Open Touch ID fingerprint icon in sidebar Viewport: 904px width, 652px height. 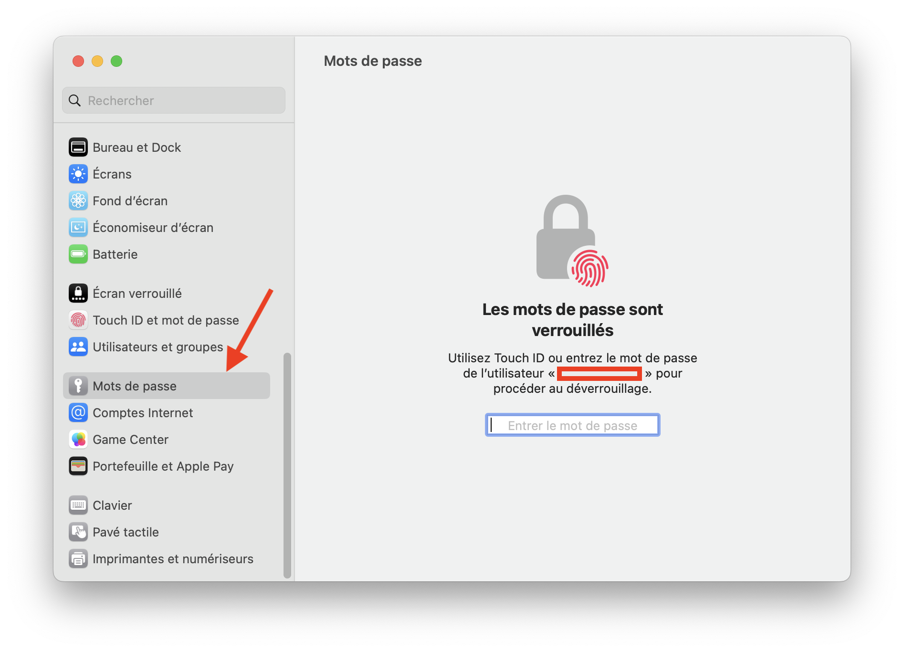[x=78, y=320]
